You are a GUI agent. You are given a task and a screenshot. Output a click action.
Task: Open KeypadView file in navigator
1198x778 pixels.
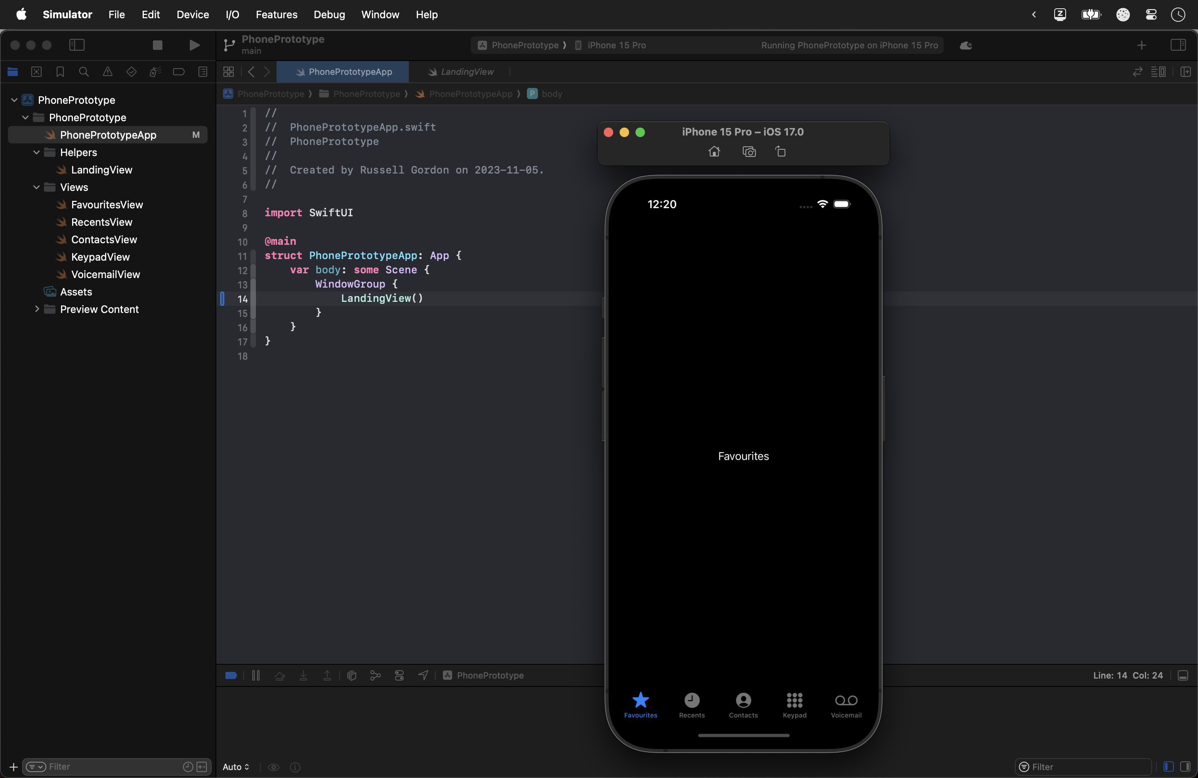click(100, 257)
